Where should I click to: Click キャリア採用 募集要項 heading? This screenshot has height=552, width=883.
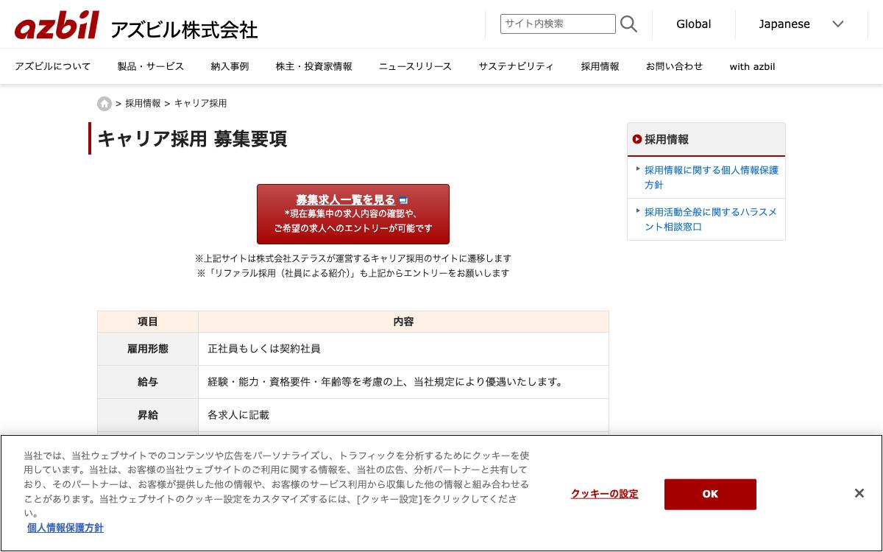[192, 139]
